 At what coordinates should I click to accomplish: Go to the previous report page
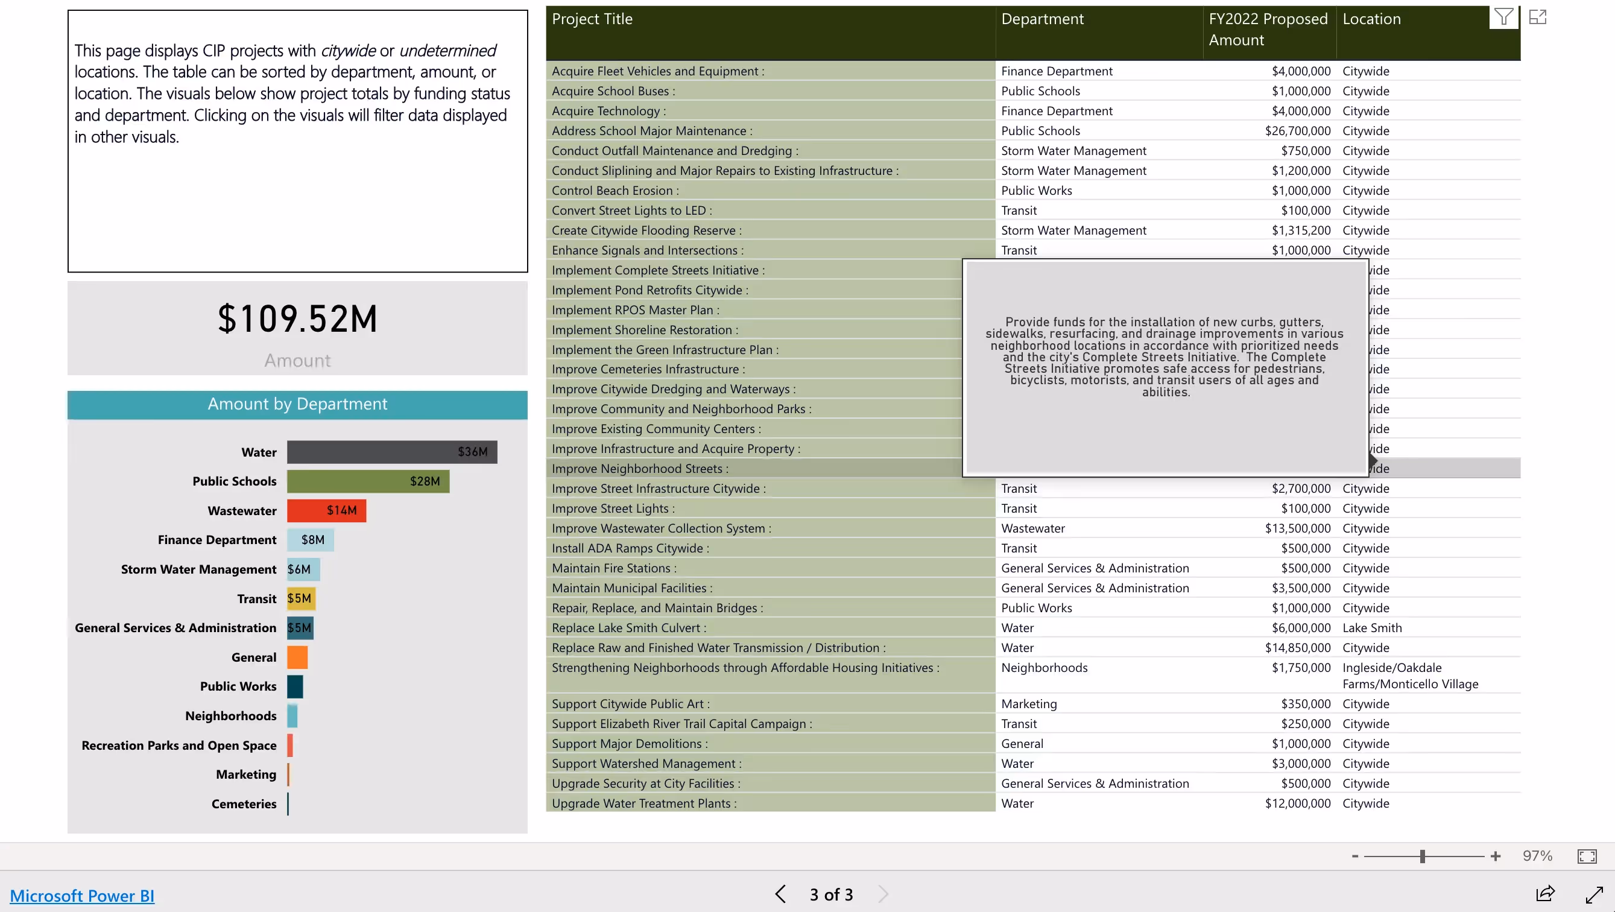click(x=780, y=894)
